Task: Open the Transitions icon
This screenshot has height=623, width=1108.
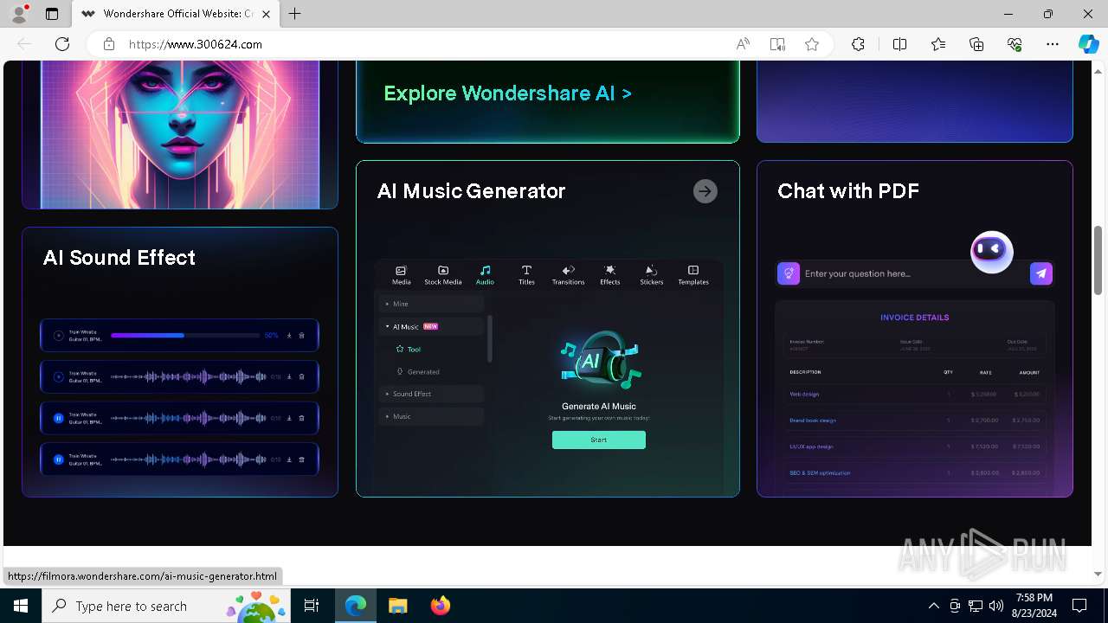Action: [569, 271]
